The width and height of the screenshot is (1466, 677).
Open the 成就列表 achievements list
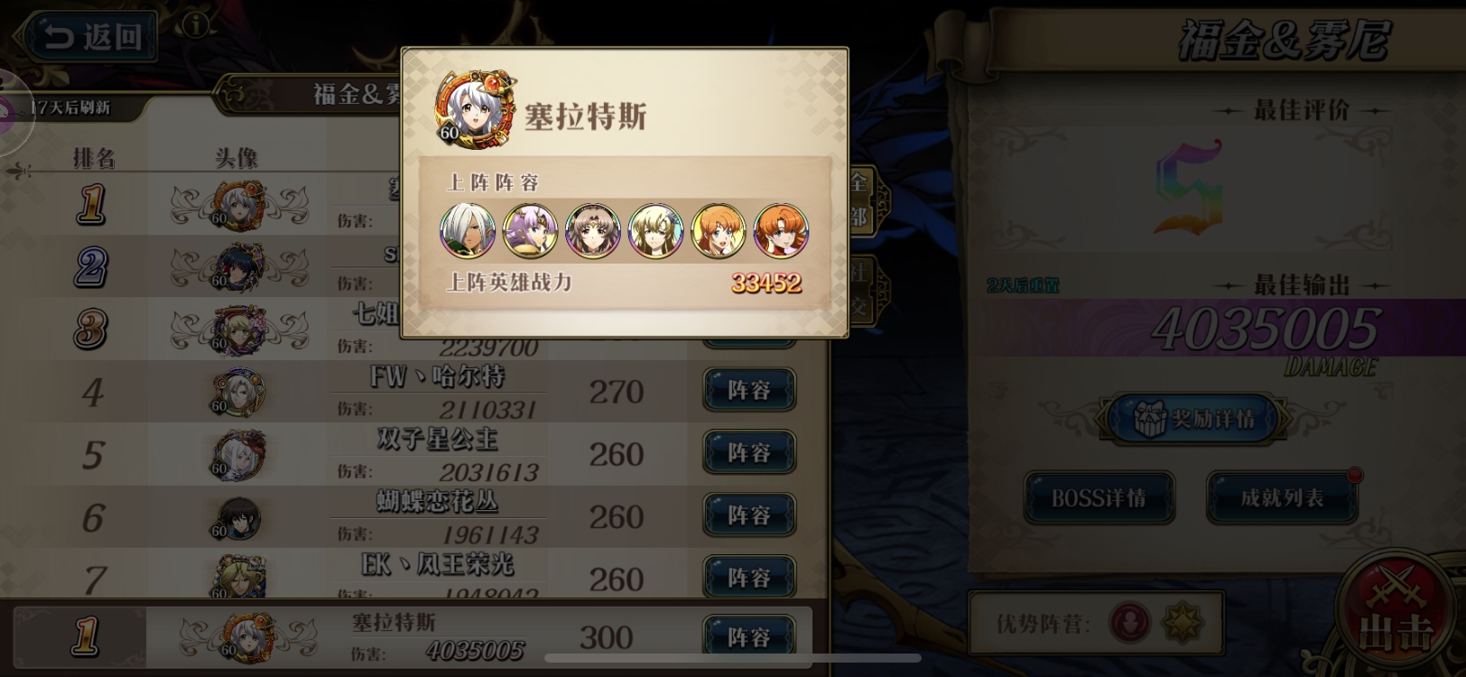pos(1282,497)
